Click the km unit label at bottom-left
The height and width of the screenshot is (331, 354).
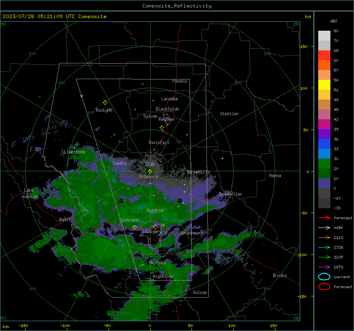[6, 327]
